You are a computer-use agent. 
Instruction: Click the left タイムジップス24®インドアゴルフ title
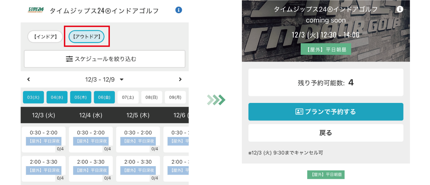104,11
